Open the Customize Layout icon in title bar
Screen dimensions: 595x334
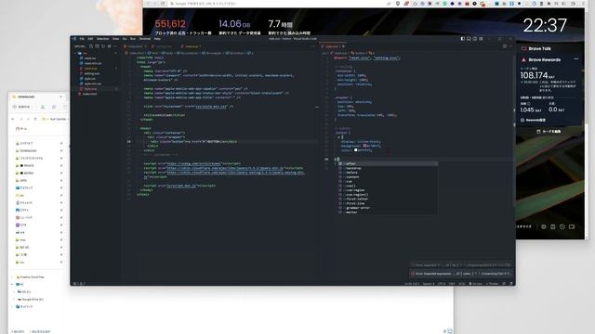pos(481,39)
